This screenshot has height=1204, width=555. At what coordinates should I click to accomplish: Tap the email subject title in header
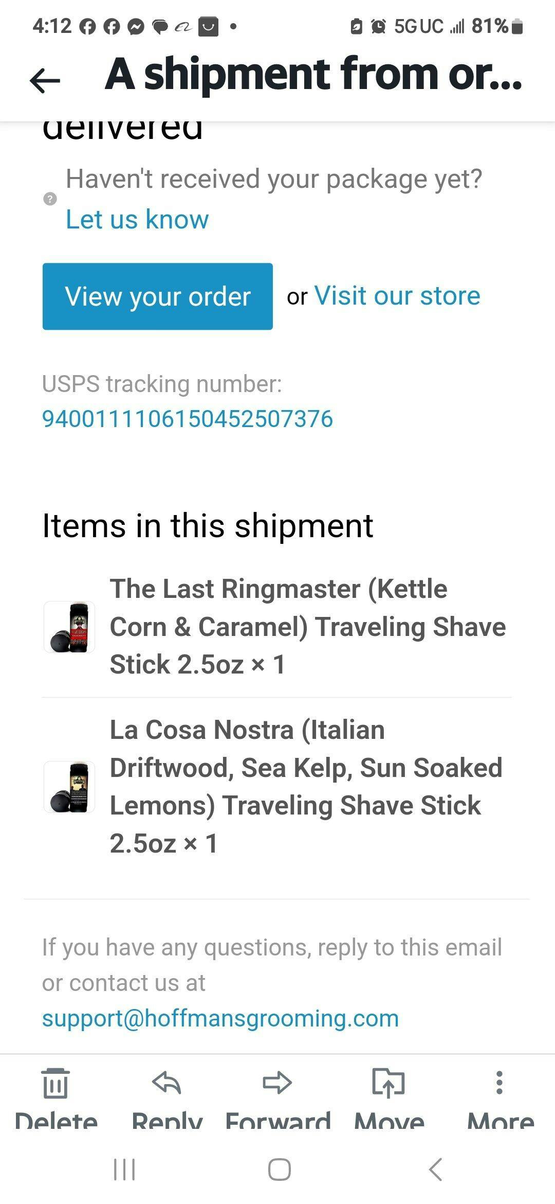tap(313, 75)
